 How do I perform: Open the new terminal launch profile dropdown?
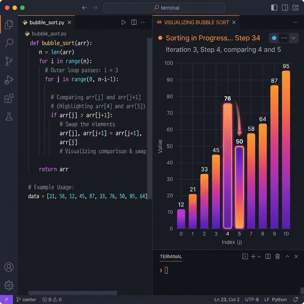click(x=259, y=256)
